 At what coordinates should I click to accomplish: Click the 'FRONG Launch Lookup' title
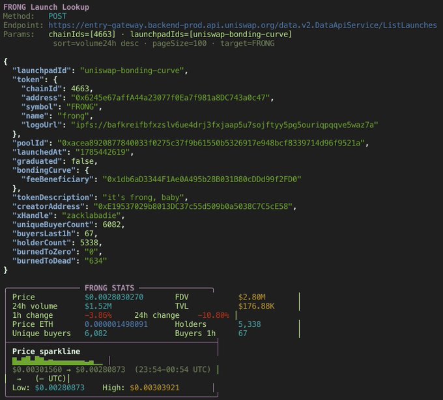pos(46,7)
